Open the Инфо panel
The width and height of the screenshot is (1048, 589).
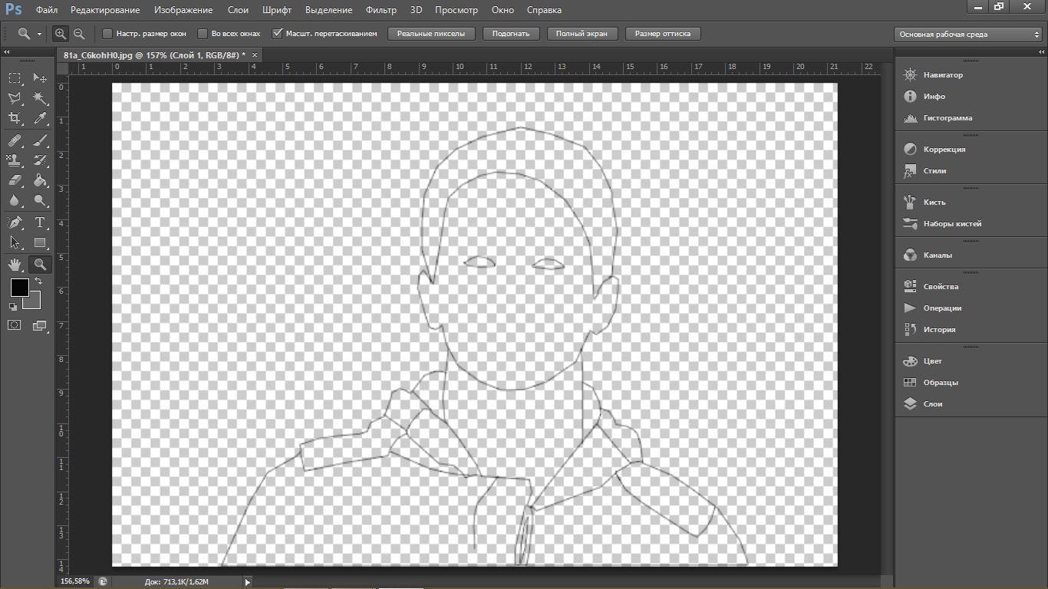pos(934,97)
